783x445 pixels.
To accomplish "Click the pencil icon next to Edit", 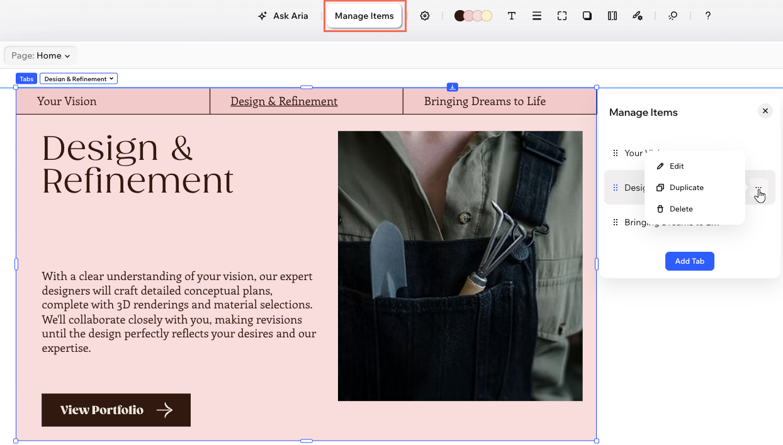I will (x=660, y=166).
